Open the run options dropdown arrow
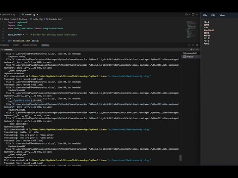Viewport: 238px width, 178px height. [x=189, y=14]
